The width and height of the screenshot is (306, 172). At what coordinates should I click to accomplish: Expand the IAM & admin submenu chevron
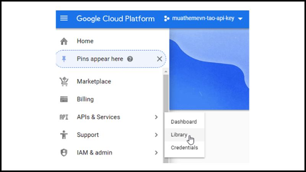156,153
